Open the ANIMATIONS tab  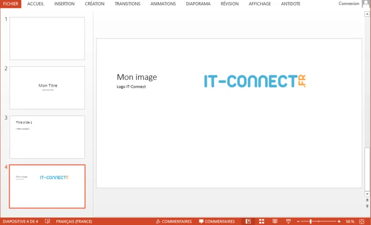click(163, 4)
